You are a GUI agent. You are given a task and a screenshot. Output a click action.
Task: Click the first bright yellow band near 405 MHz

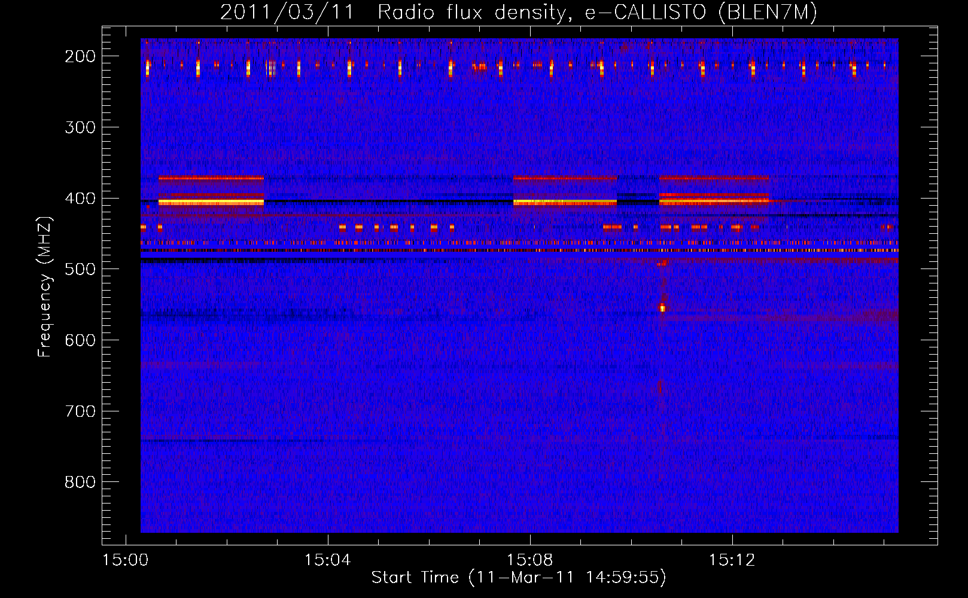(x=211, y=203)
